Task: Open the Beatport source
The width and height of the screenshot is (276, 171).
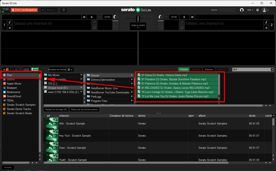Action: pyautogui.click(x=12, y=88)
